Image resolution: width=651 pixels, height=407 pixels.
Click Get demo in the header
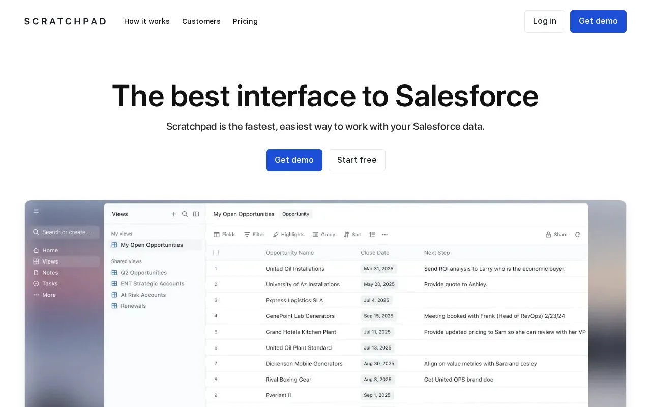click(598, 21)
